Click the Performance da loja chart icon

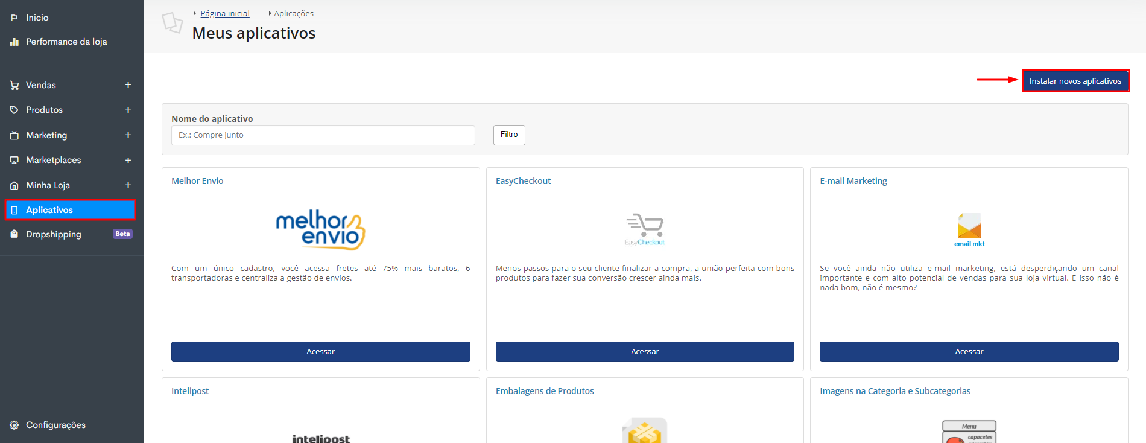tap(14, 42)
